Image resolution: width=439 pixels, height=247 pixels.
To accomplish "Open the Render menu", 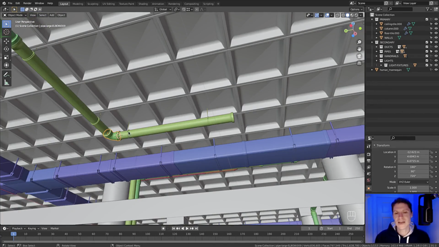I will click(27, 3).
